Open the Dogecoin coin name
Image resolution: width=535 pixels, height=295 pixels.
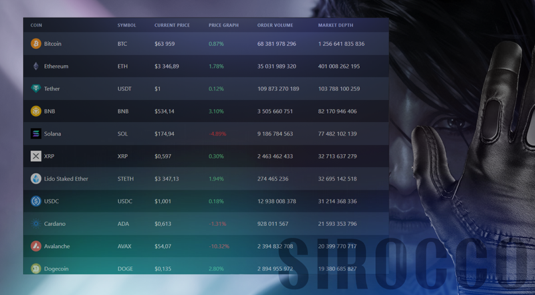click(56, 269)
